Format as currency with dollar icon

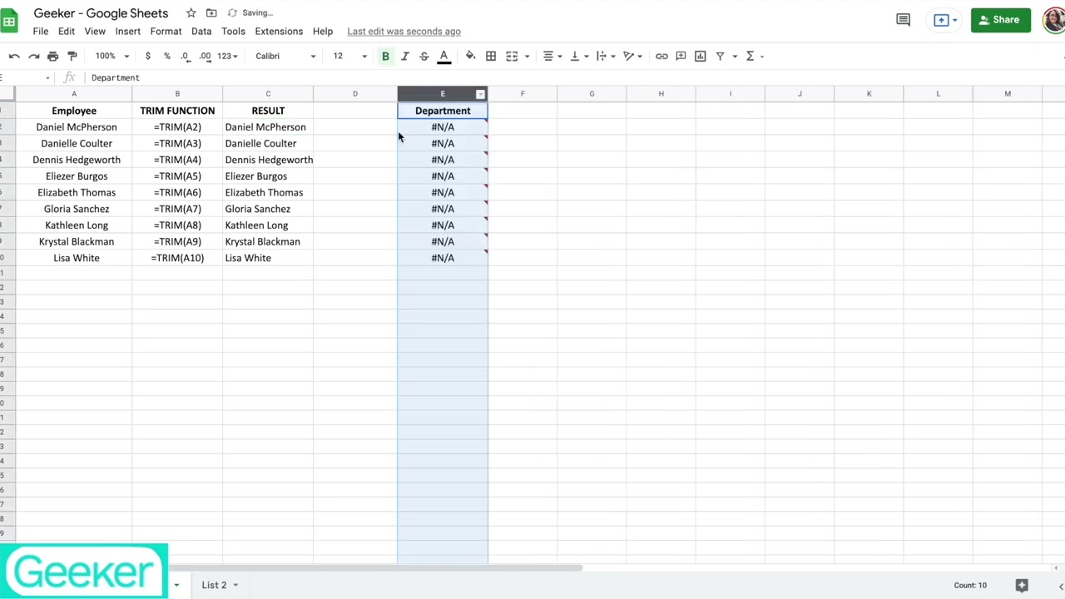tap(147, 56)
